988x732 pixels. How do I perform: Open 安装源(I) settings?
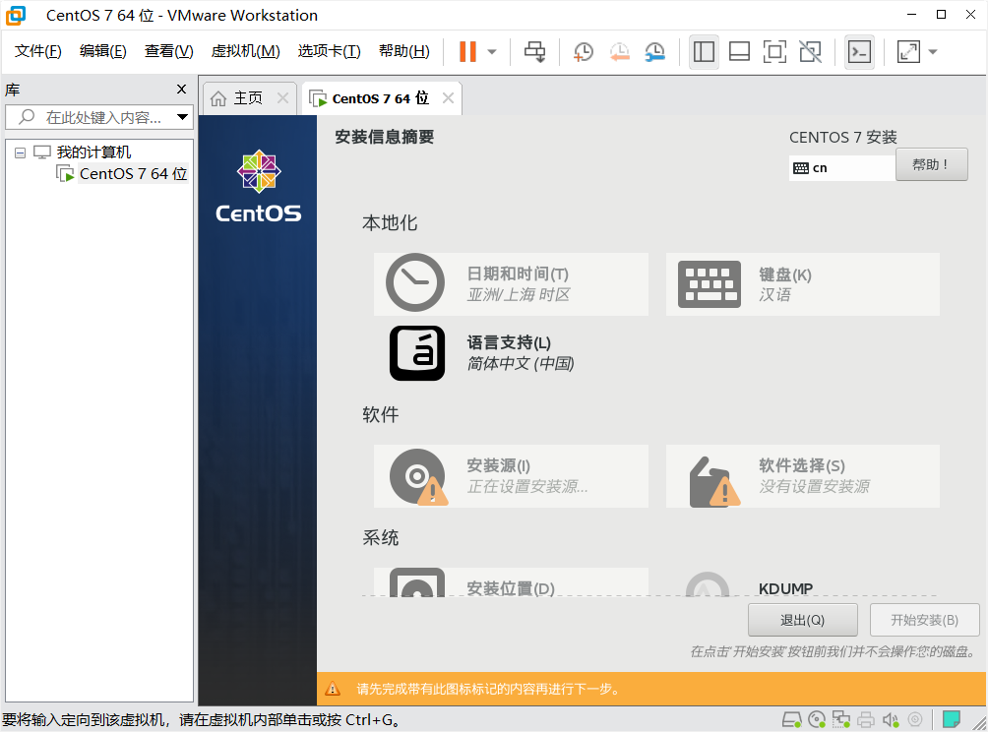(x=511, y=476)
